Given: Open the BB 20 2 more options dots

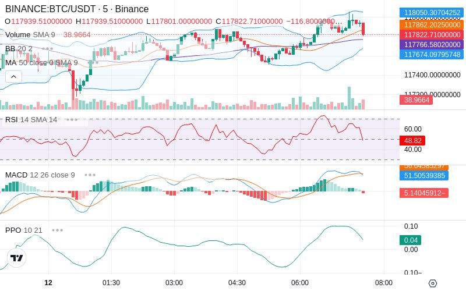Looking at the screenshot, I should [48, 49].
